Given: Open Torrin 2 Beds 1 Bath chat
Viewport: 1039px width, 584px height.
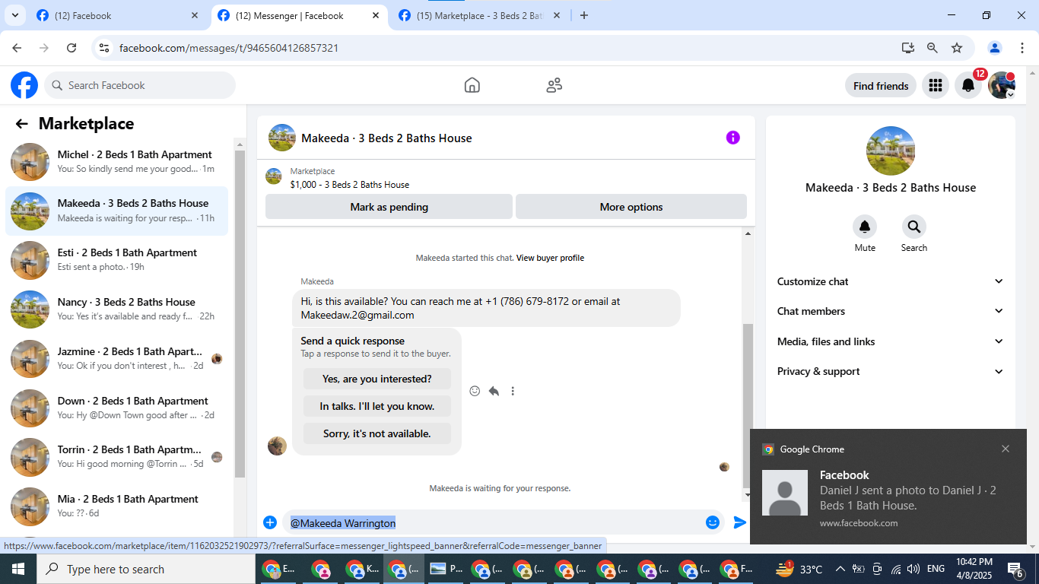Looking at the screenshot, I should 117,457.
